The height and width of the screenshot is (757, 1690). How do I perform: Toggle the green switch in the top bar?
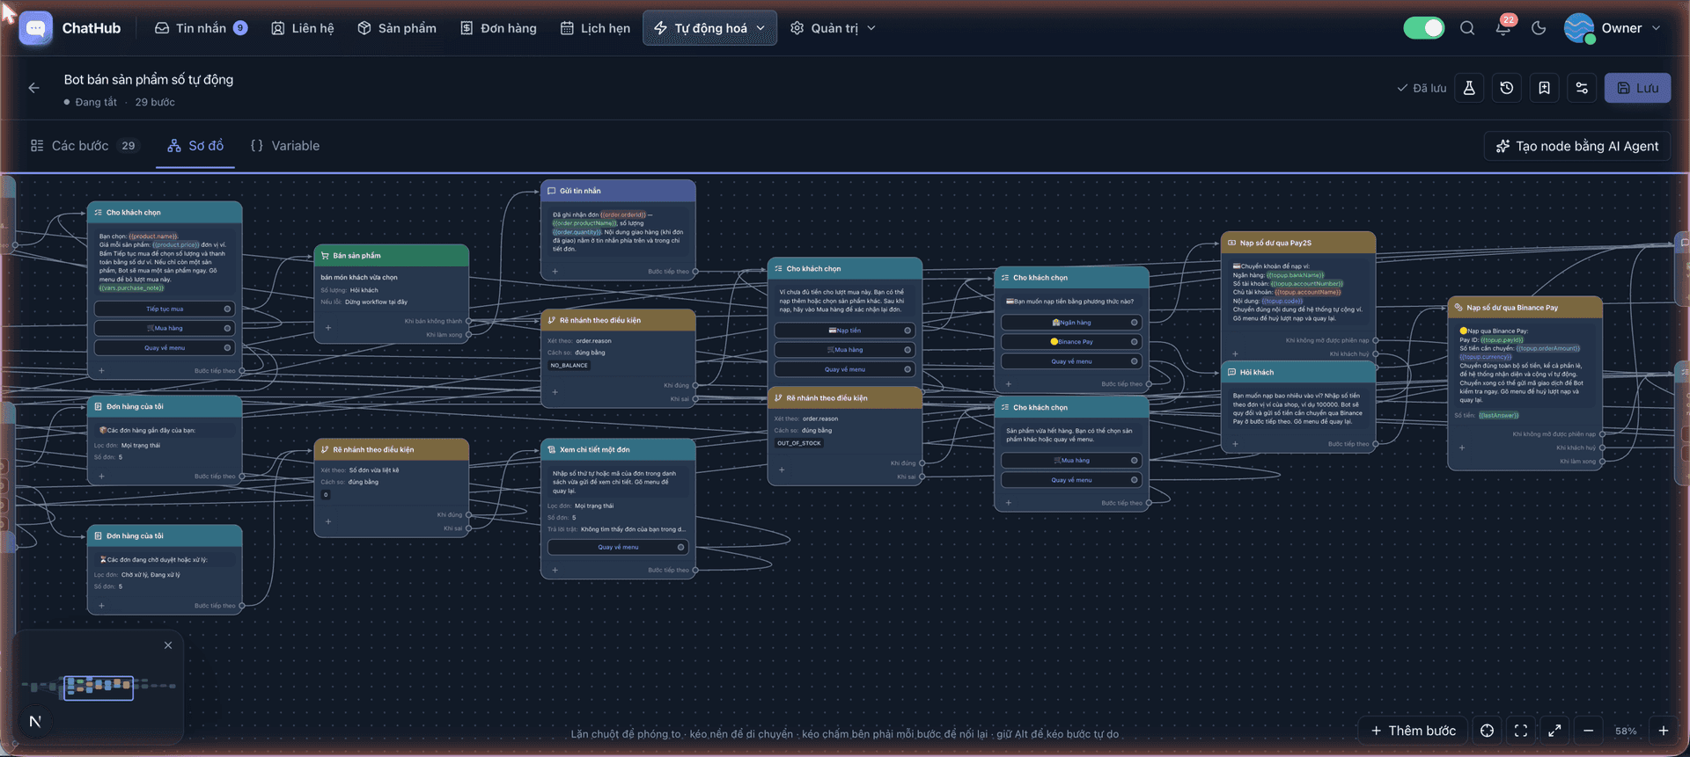(x=1424, y=28)
